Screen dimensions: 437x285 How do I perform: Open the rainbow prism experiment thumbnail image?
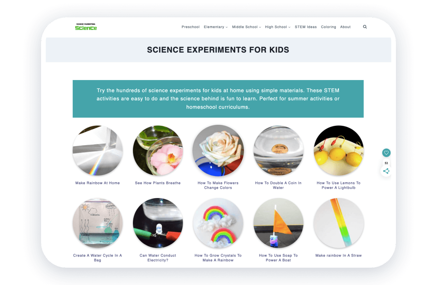point(97,150)
